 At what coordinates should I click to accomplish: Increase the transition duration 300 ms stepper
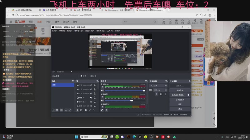166,89
